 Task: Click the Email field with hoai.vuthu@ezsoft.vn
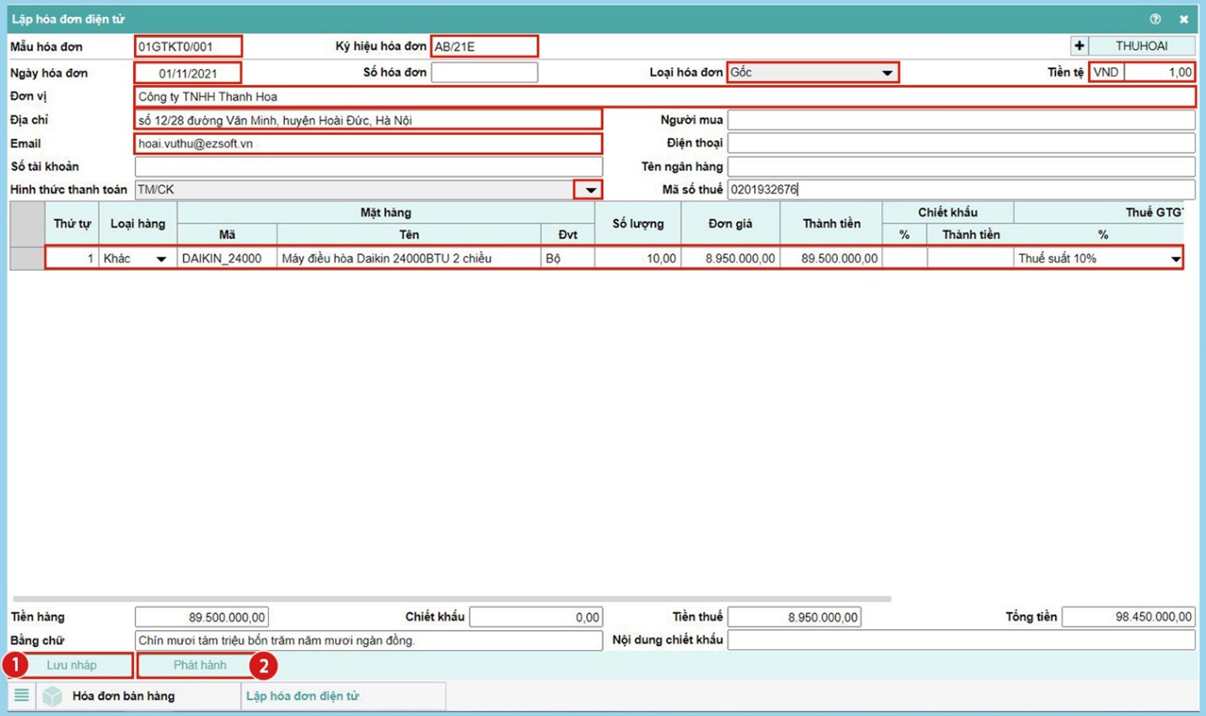pos(368,143)
